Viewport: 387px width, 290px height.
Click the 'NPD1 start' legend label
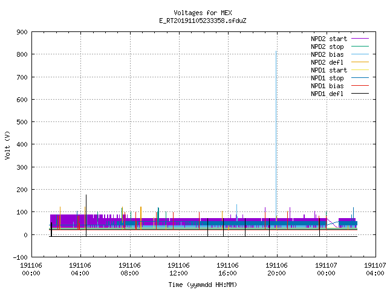click(x=329, y=70)
